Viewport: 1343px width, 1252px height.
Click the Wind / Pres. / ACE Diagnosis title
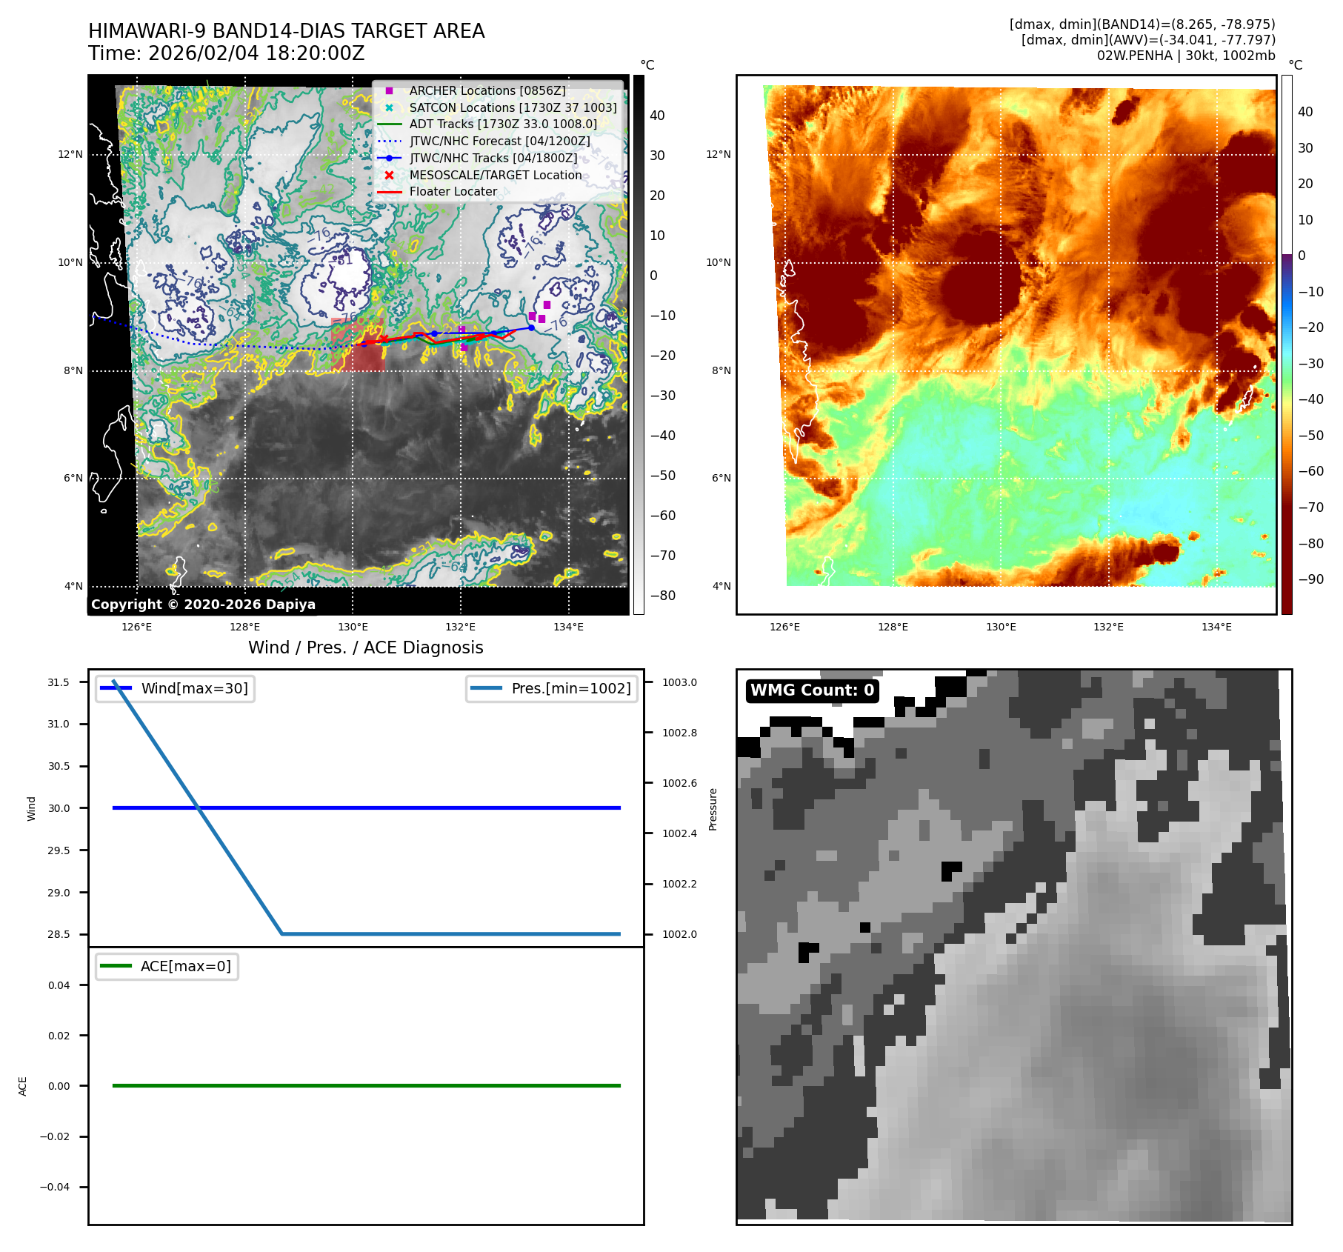click(365, 647)
